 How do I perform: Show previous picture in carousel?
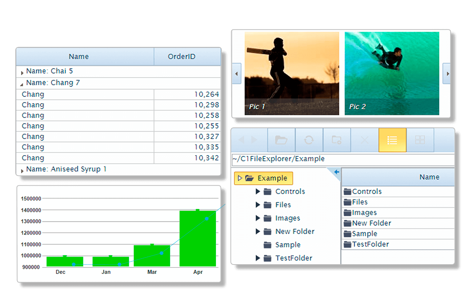coord(237,73)
